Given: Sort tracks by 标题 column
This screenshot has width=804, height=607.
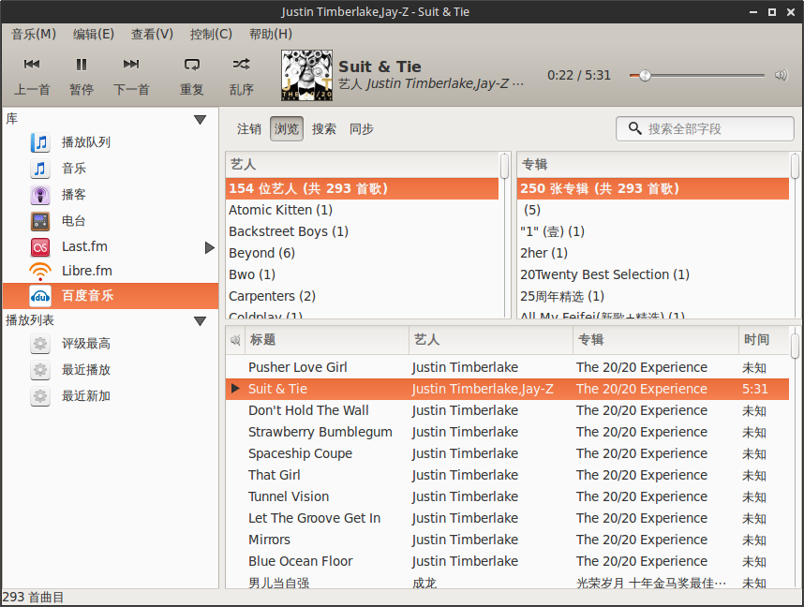Looking at the screenshot, I should [327, 340].
